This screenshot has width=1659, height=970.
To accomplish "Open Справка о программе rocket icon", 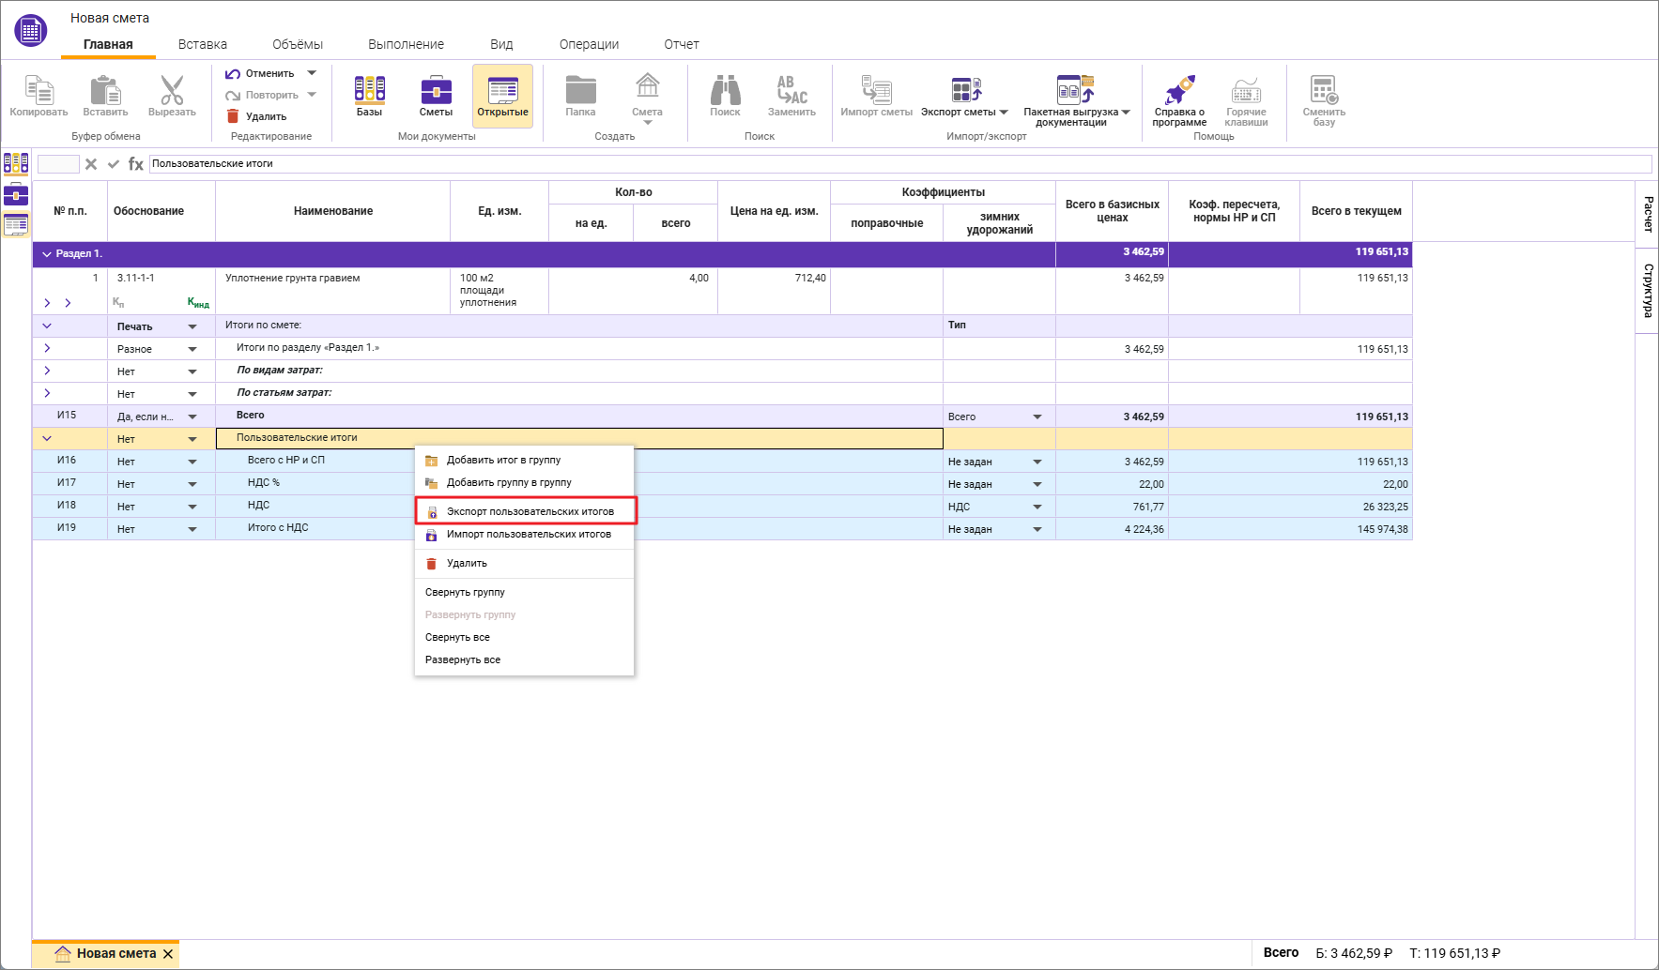I will tap(1179, 91).
